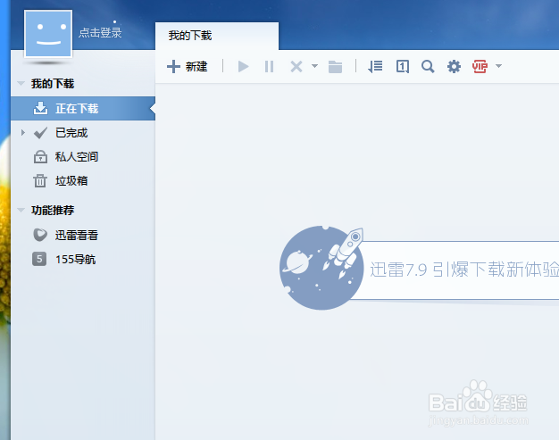This screenshot has width=559, height=440.
Task: Click the delete task X icon
Action: [296, 66]
